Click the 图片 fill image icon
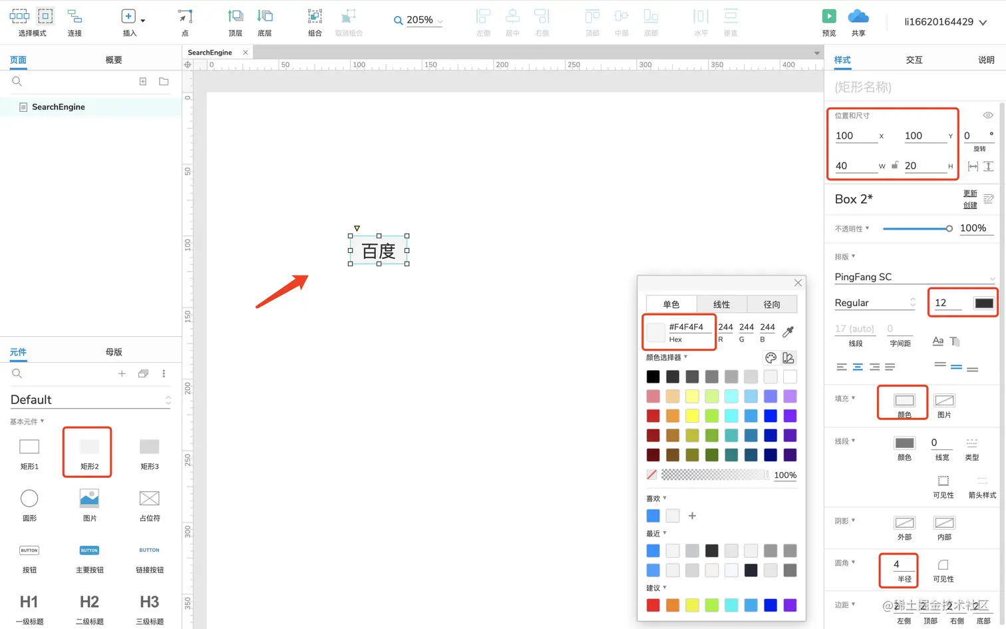Image resolution: width=1006 pixels, height=629 pixels. coord(944,400)
